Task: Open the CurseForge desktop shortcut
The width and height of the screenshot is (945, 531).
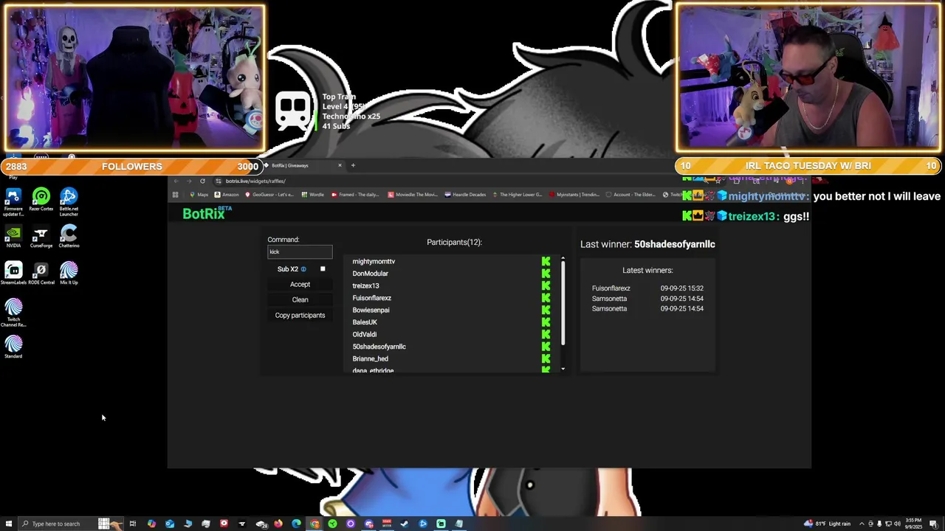Action: 41,237
